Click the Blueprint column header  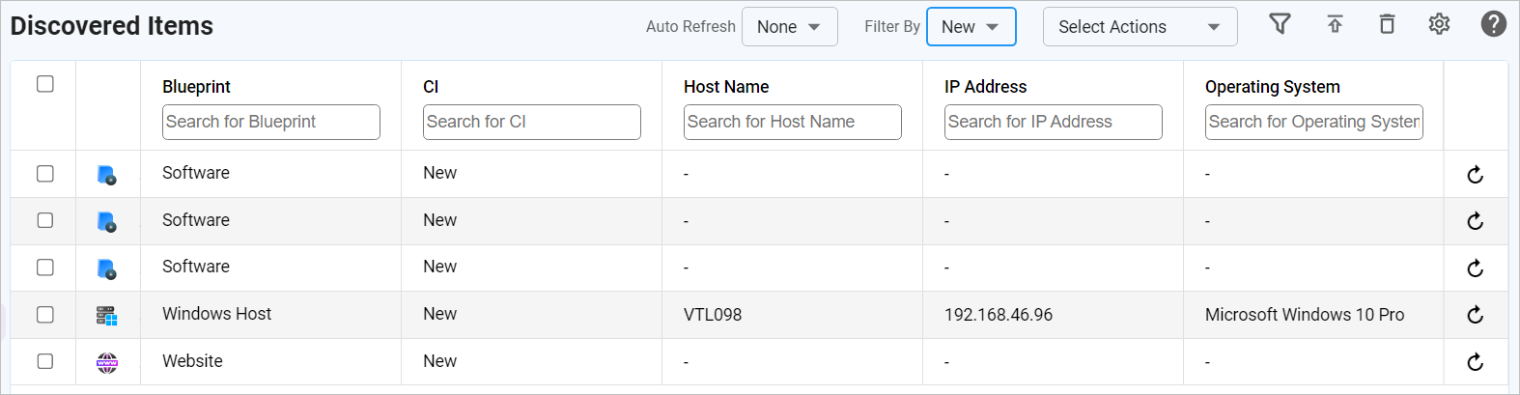[x=197, y=87]
